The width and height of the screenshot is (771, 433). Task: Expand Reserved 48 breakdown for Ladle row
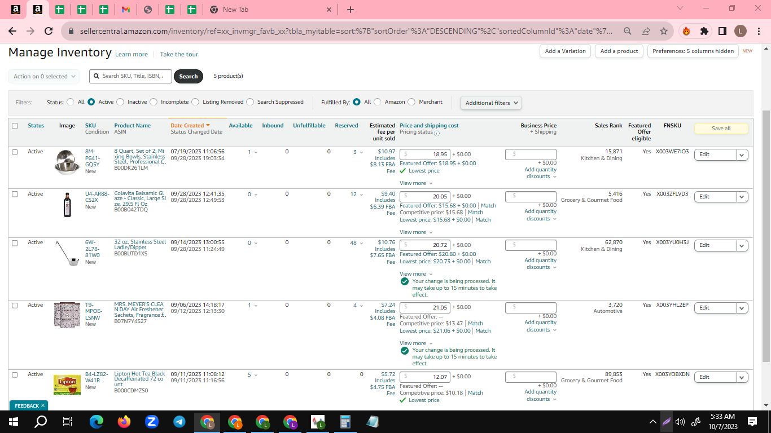[357, 243]
